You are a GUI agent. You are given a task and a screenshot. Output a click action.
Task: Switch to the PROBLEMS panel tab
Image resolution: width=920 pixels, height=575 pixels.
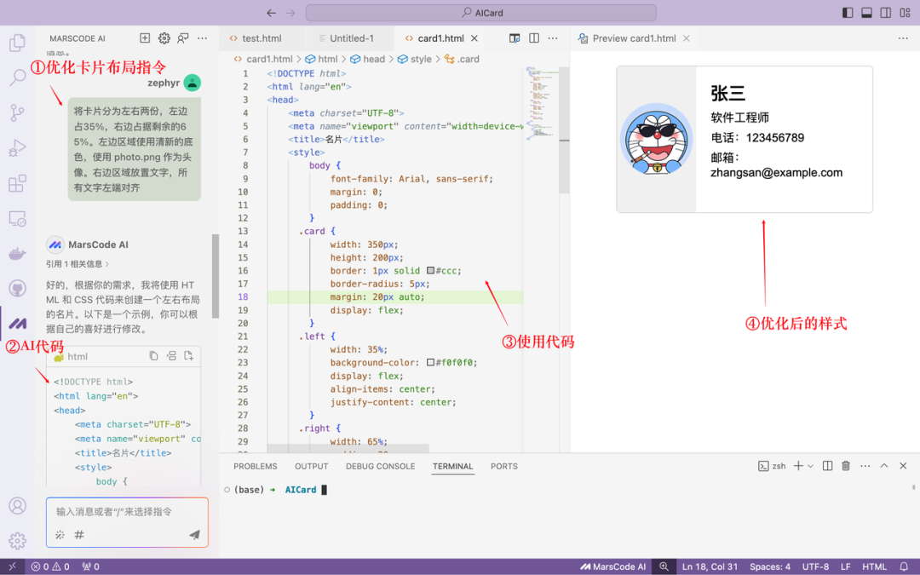256,466
